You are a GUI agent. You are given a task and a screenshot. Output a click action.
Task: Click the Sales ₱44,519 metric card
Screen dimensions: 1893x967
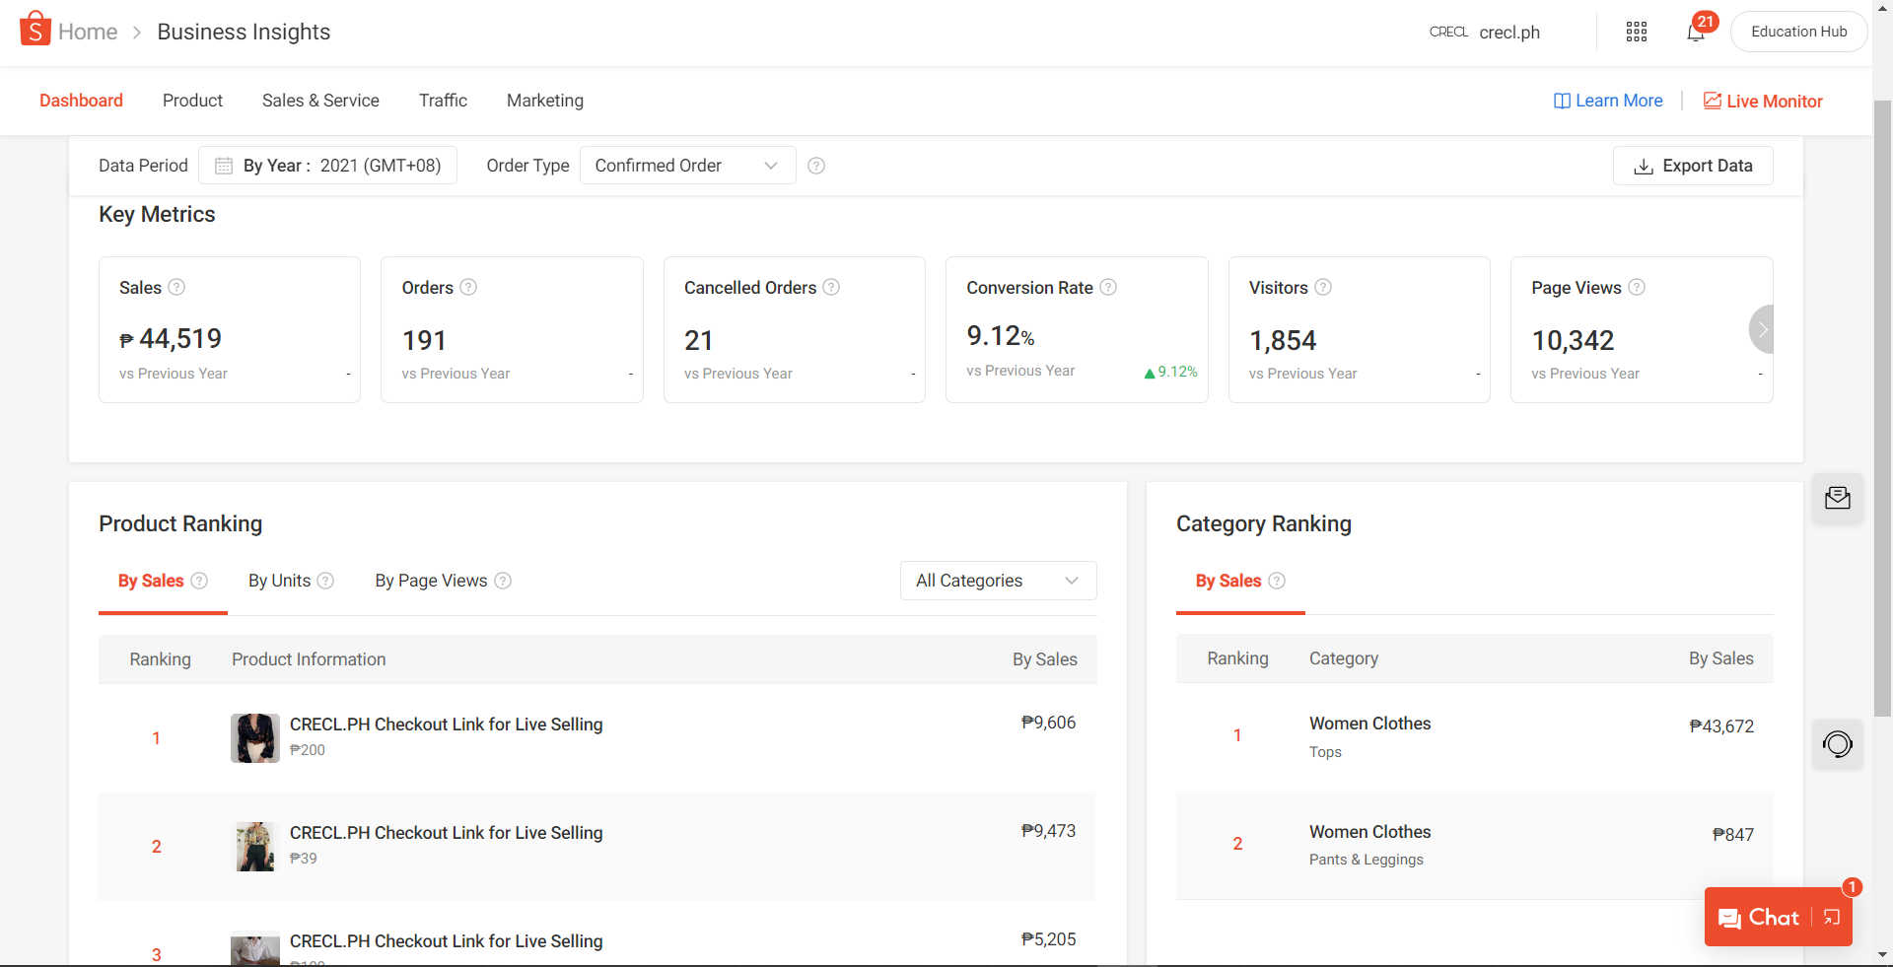[230, 329]
